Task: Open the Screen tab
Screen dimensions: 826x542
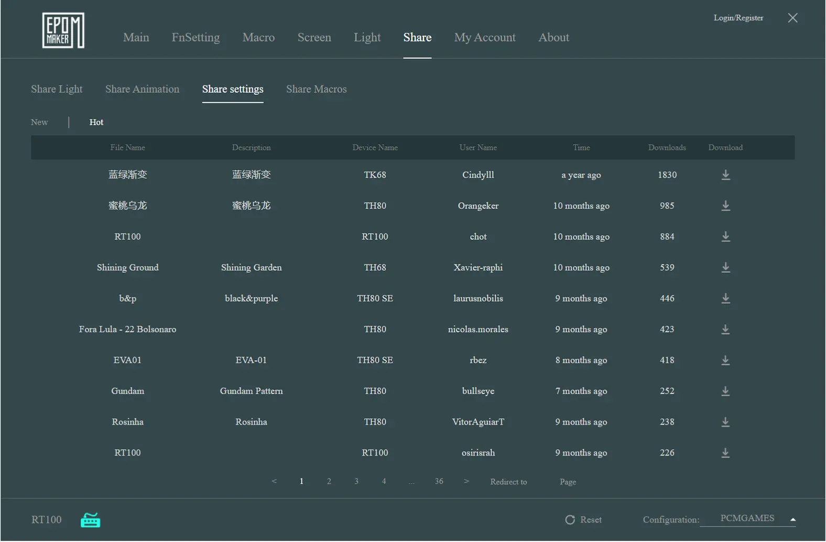Action: click(x=314, y=37)
